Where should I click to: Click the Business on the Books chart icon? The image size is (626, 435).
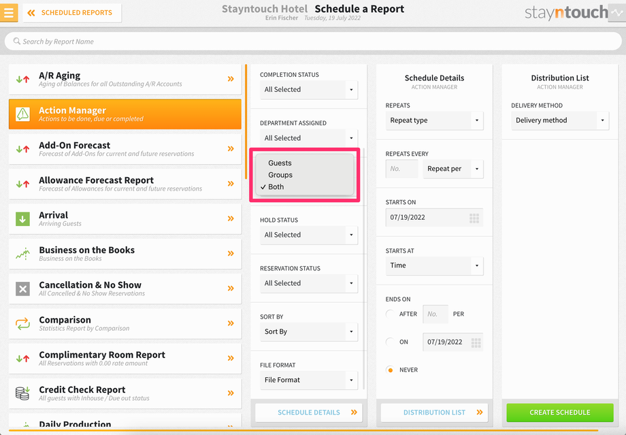(22, 254)
